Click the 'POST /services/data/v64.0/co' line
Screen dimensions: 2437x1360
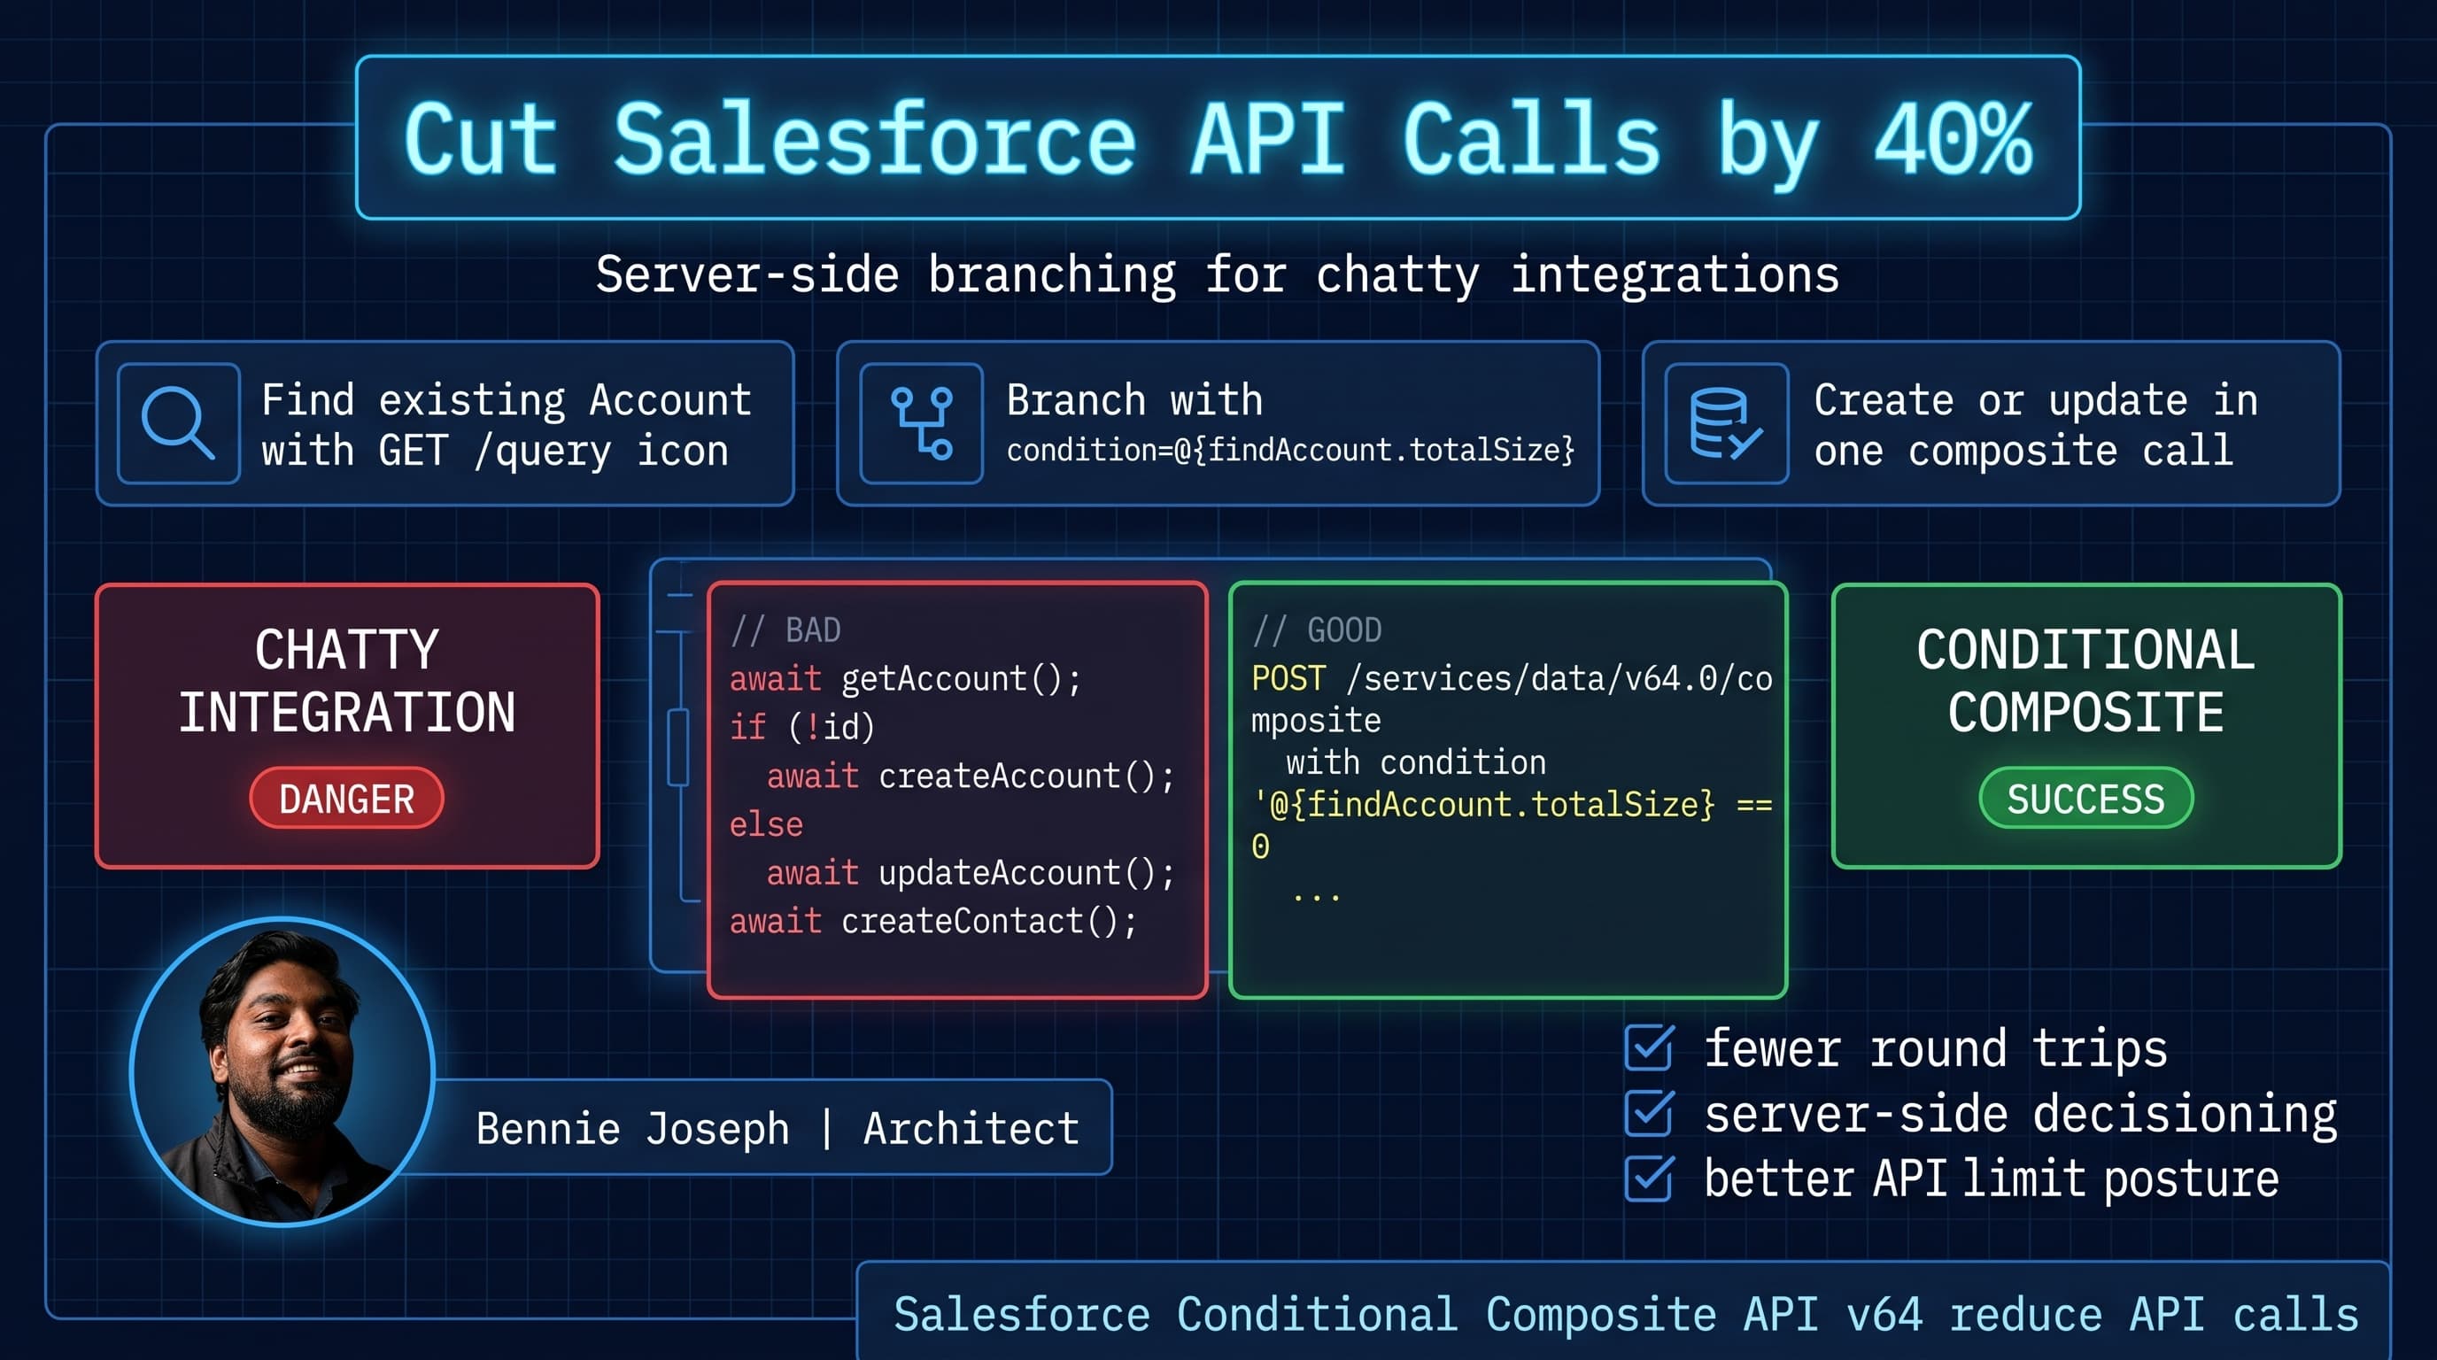click(1512, 679)
